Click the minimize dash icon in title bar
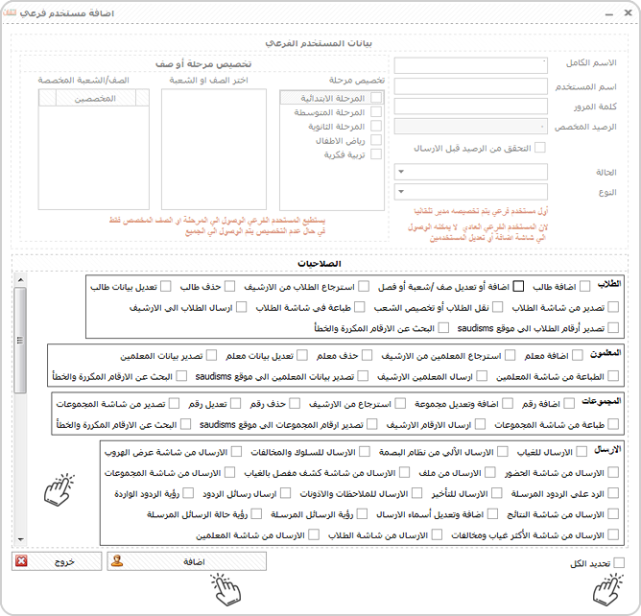The width and height of the screenshot is (641, 616). [x=609, y=14]
